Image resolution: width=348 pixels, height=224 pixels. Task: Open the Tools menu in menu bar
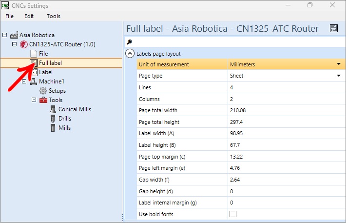pyautogui.click(x=54, y=16)
